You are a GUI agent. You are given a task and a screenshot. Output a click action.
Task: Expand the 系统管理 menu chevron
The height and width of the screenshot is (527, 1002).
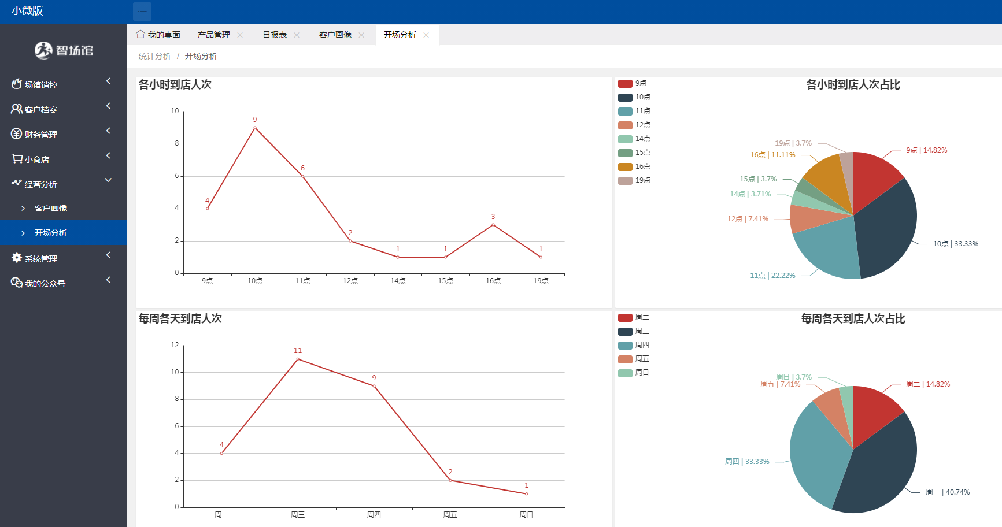coord(108,255)
